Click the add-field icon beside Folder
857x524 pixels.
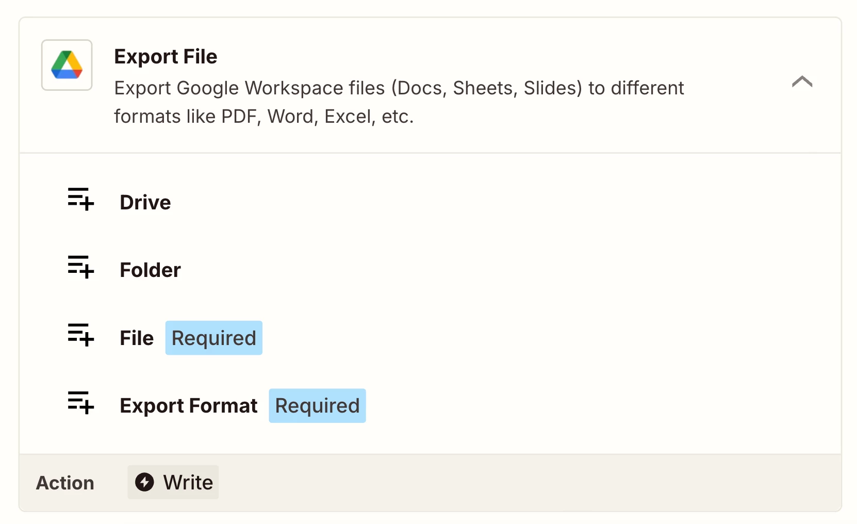[x=81, y=267]
